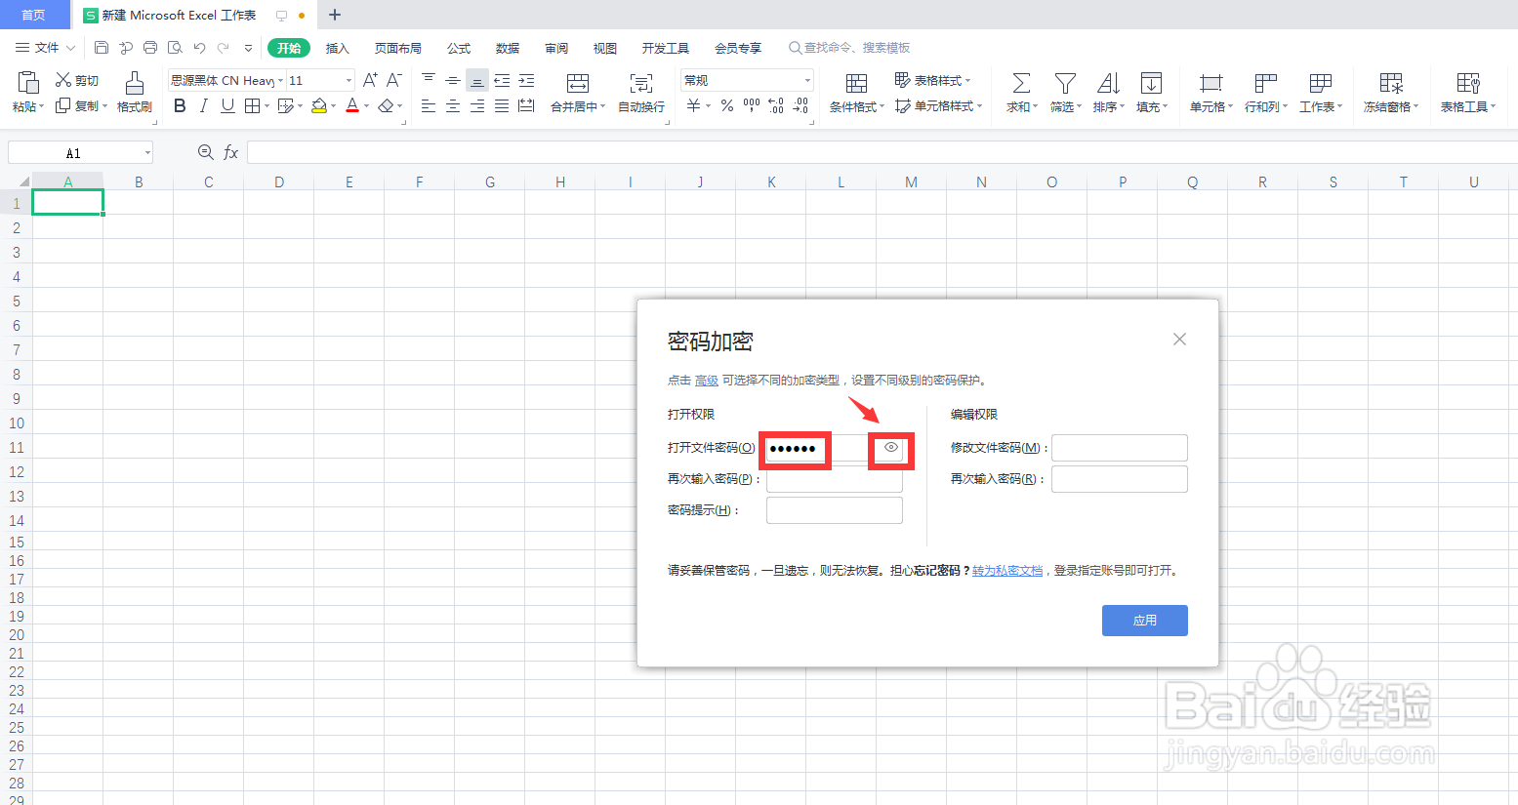Redo the last undone action
The image size is (1518, 805).
(x=224, y=47)
